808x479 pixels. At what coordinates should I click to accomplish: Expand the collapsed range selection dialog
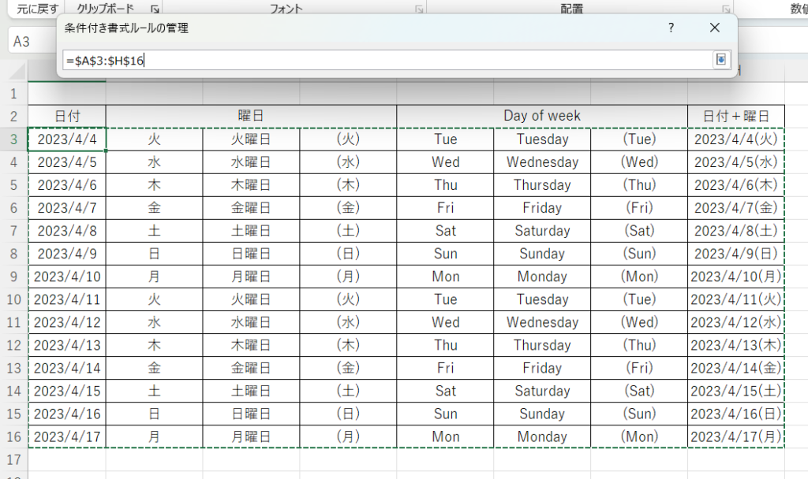pos(721,61)
